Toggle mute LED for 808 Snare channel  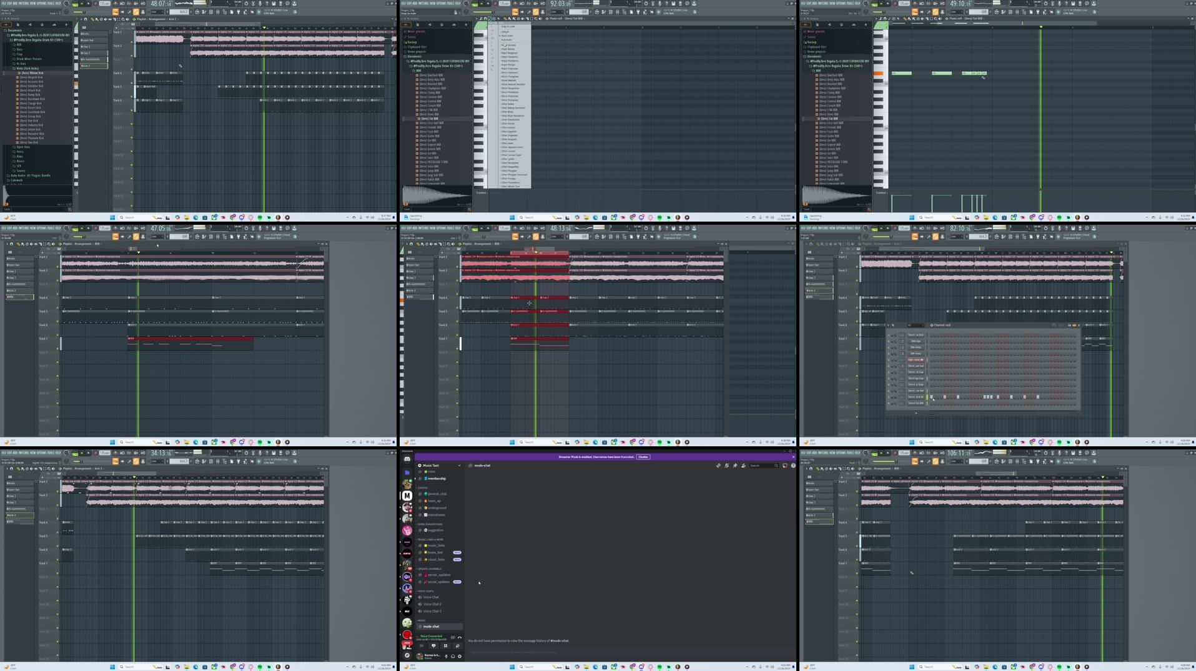point(889,353)
